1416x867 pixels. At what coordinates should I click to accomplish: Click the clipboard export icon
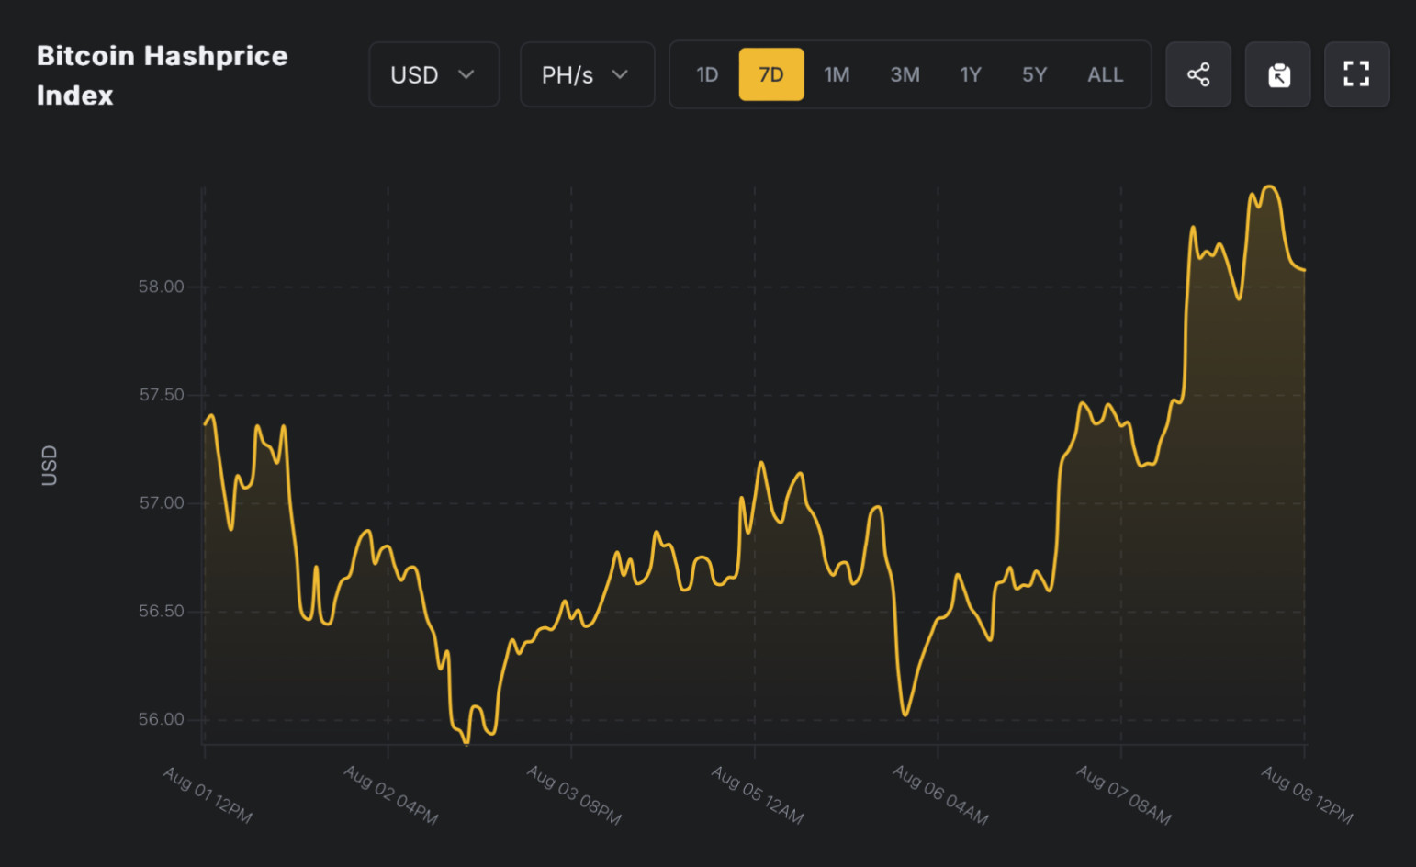tap(1277, 74)
